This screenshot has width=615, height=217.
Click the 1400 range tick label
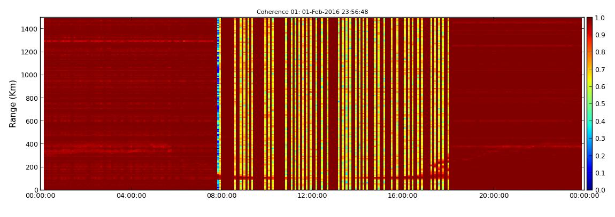29,29
